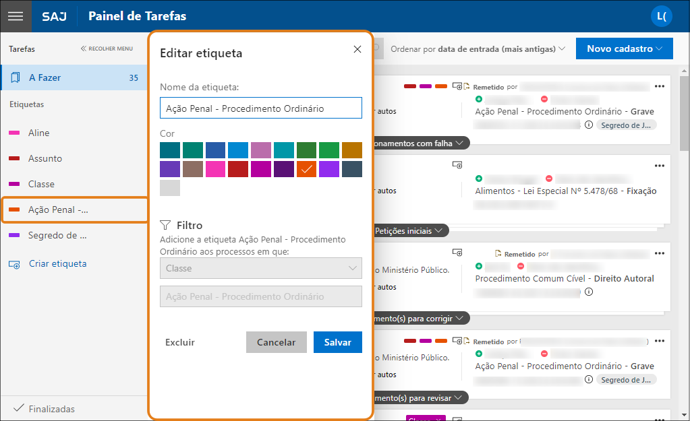The image size is (690, 421).
Task: Select the Aline label in sidebar
Action: [x=38, y=133]
